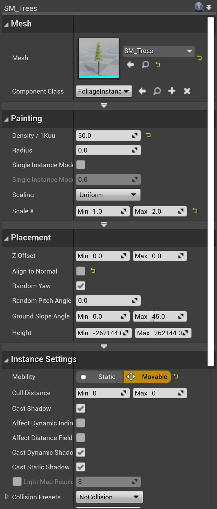Image resolution: width=217 pixels, height=509 pixels.
Task: Reset Mesh to default with yellow arrow
Action: point(200,57)
